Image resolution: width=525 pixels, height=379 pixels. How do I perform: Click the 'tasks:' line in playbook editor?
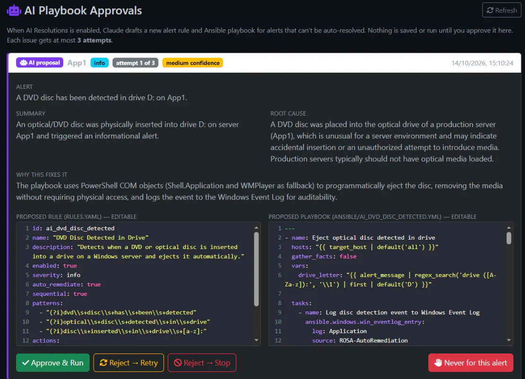tap(301, 303)
